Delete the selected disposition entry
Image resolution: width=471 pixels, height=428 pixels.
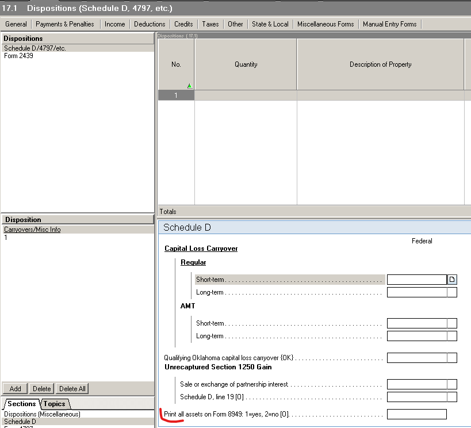pyautogui.click(x=41, y=388)
